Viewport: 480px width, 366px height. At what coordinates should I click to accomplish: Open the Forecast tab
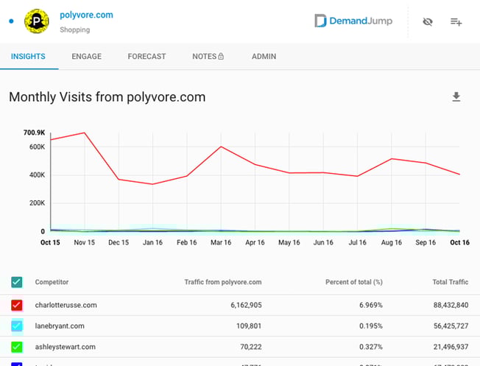point(147,57)
